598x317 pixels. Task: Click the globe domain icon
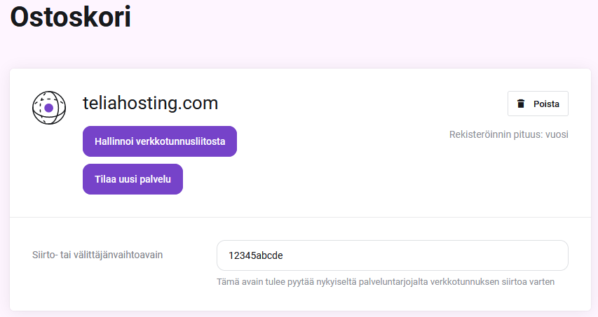pos(49,108)
